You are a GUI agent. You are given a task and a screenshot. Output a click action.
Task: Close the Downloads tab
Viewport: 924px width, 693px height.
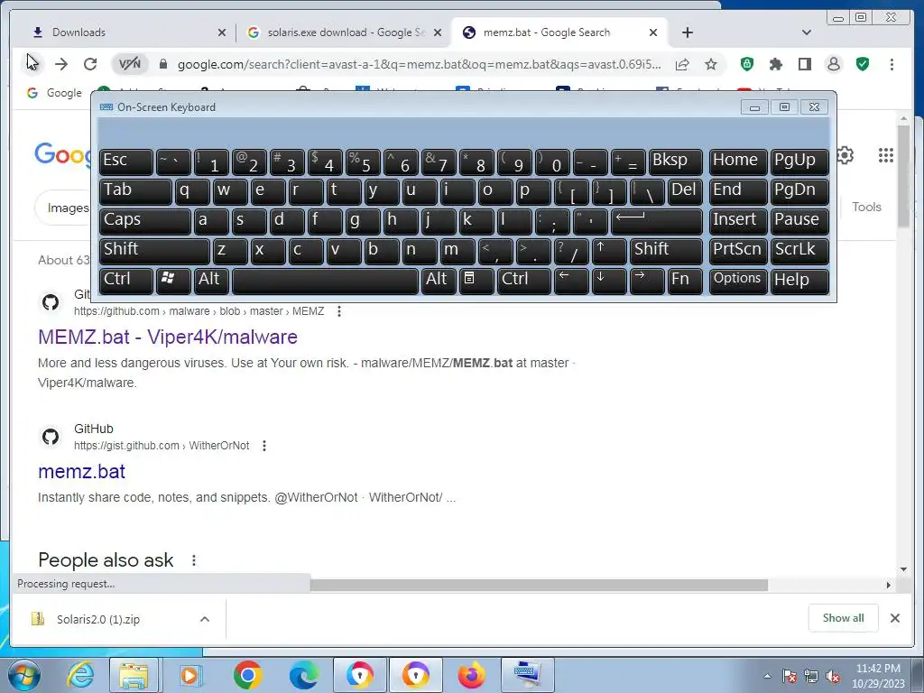coord(222,32)
